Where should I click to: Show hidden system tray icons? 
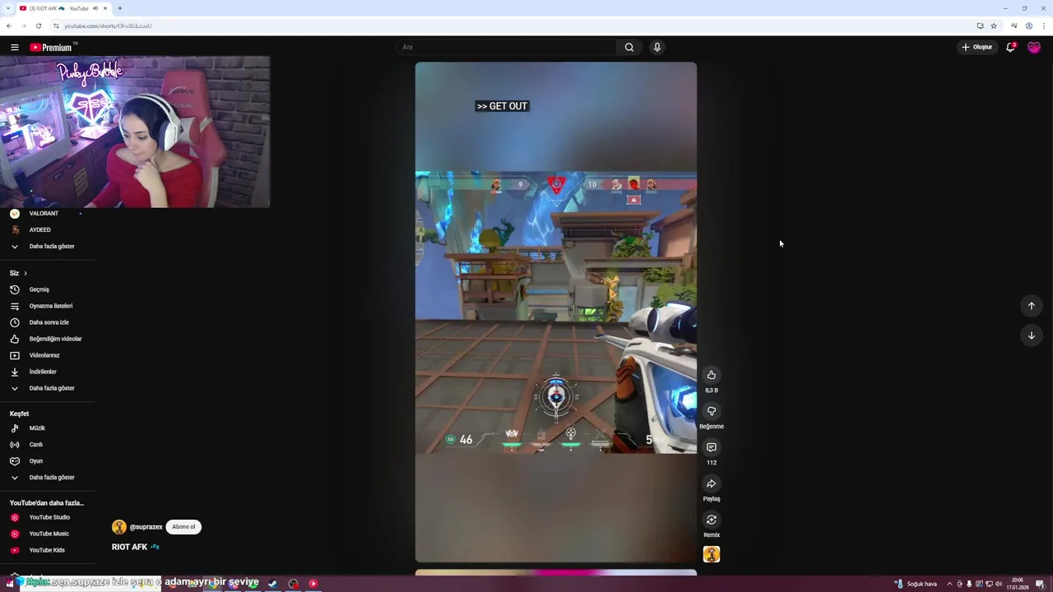[949, 584]
